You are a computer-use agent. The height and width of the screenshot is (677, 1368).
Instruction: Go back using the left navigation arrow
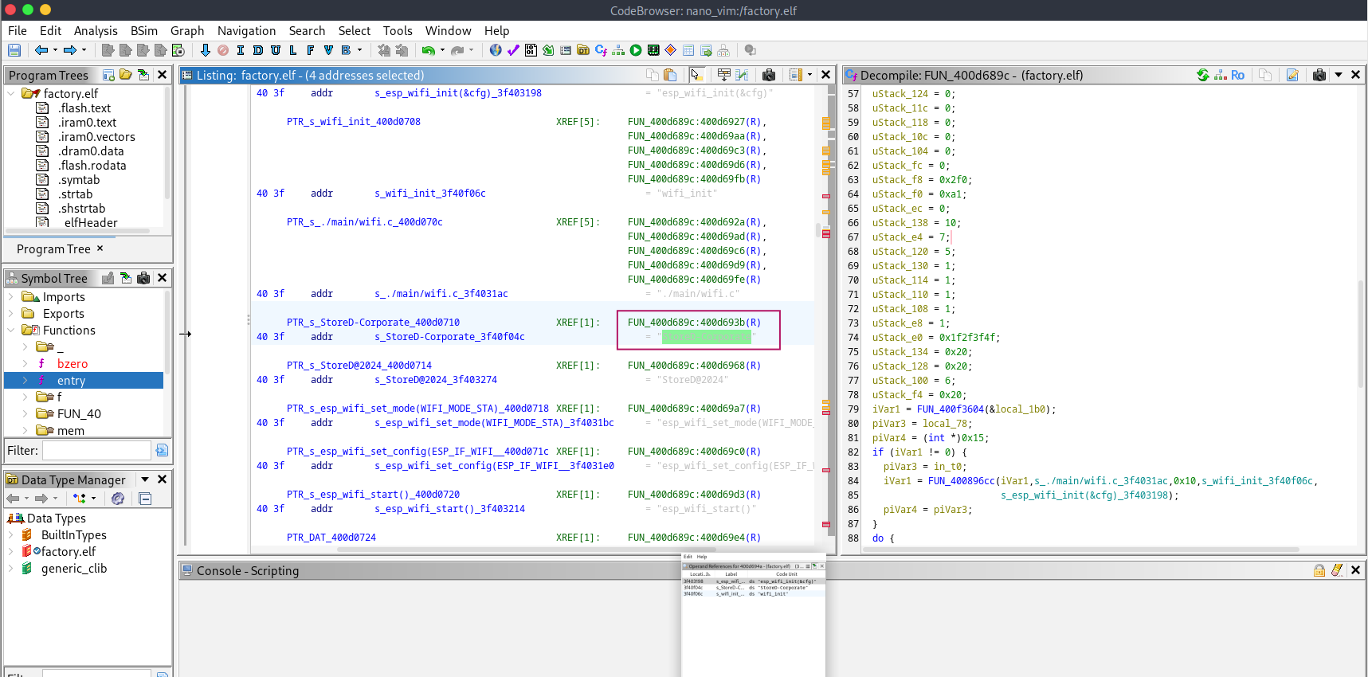[41, 50]
